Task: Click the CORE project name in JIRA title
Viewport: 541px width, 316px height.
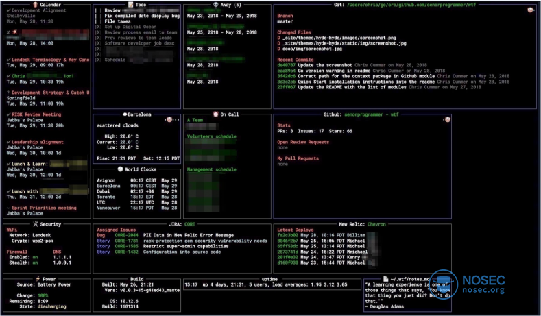Action: coord(189,224)
